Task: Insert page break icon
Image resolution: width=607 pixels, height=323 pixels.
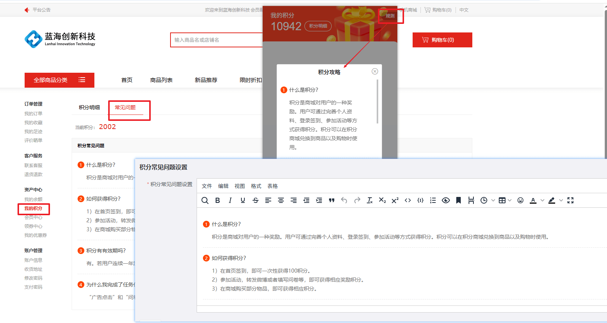Action: click(471, 200)
